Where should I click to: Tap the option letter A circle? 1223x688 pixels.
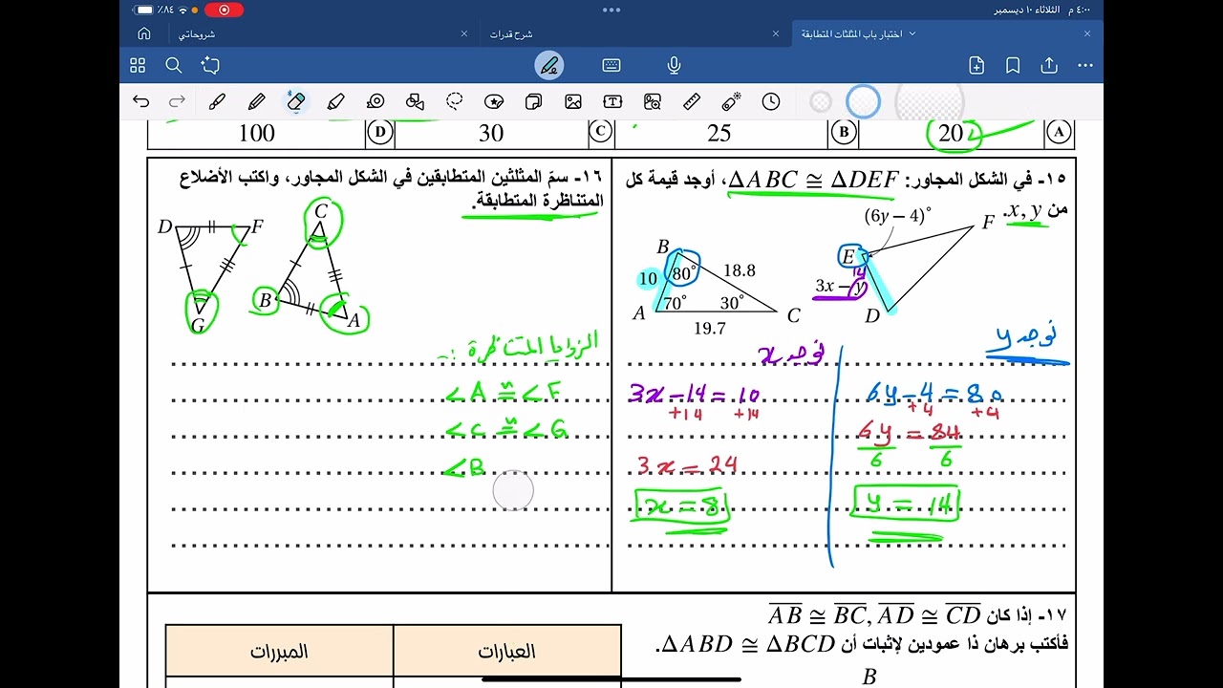[x=1059, y=132]
